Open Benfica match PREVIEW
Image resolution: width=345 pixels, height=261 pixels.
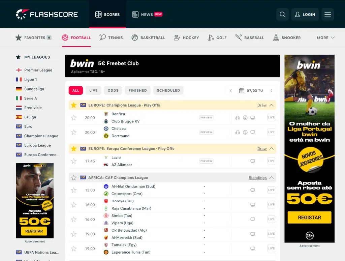click(206, 118)
